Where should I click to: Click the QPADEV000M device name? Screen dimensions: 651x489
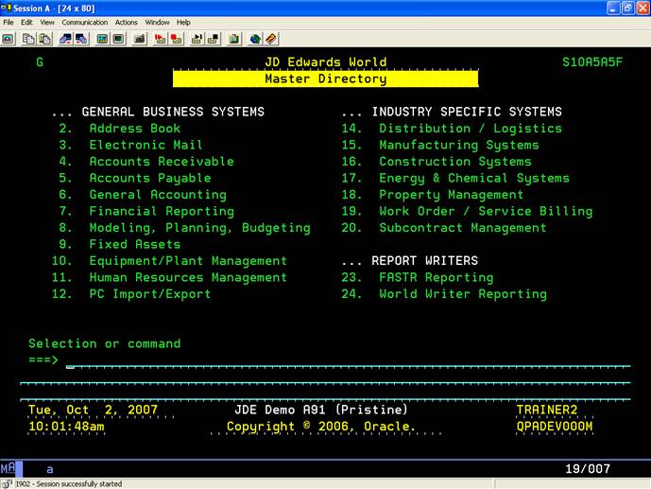click(x=555, y=427)
